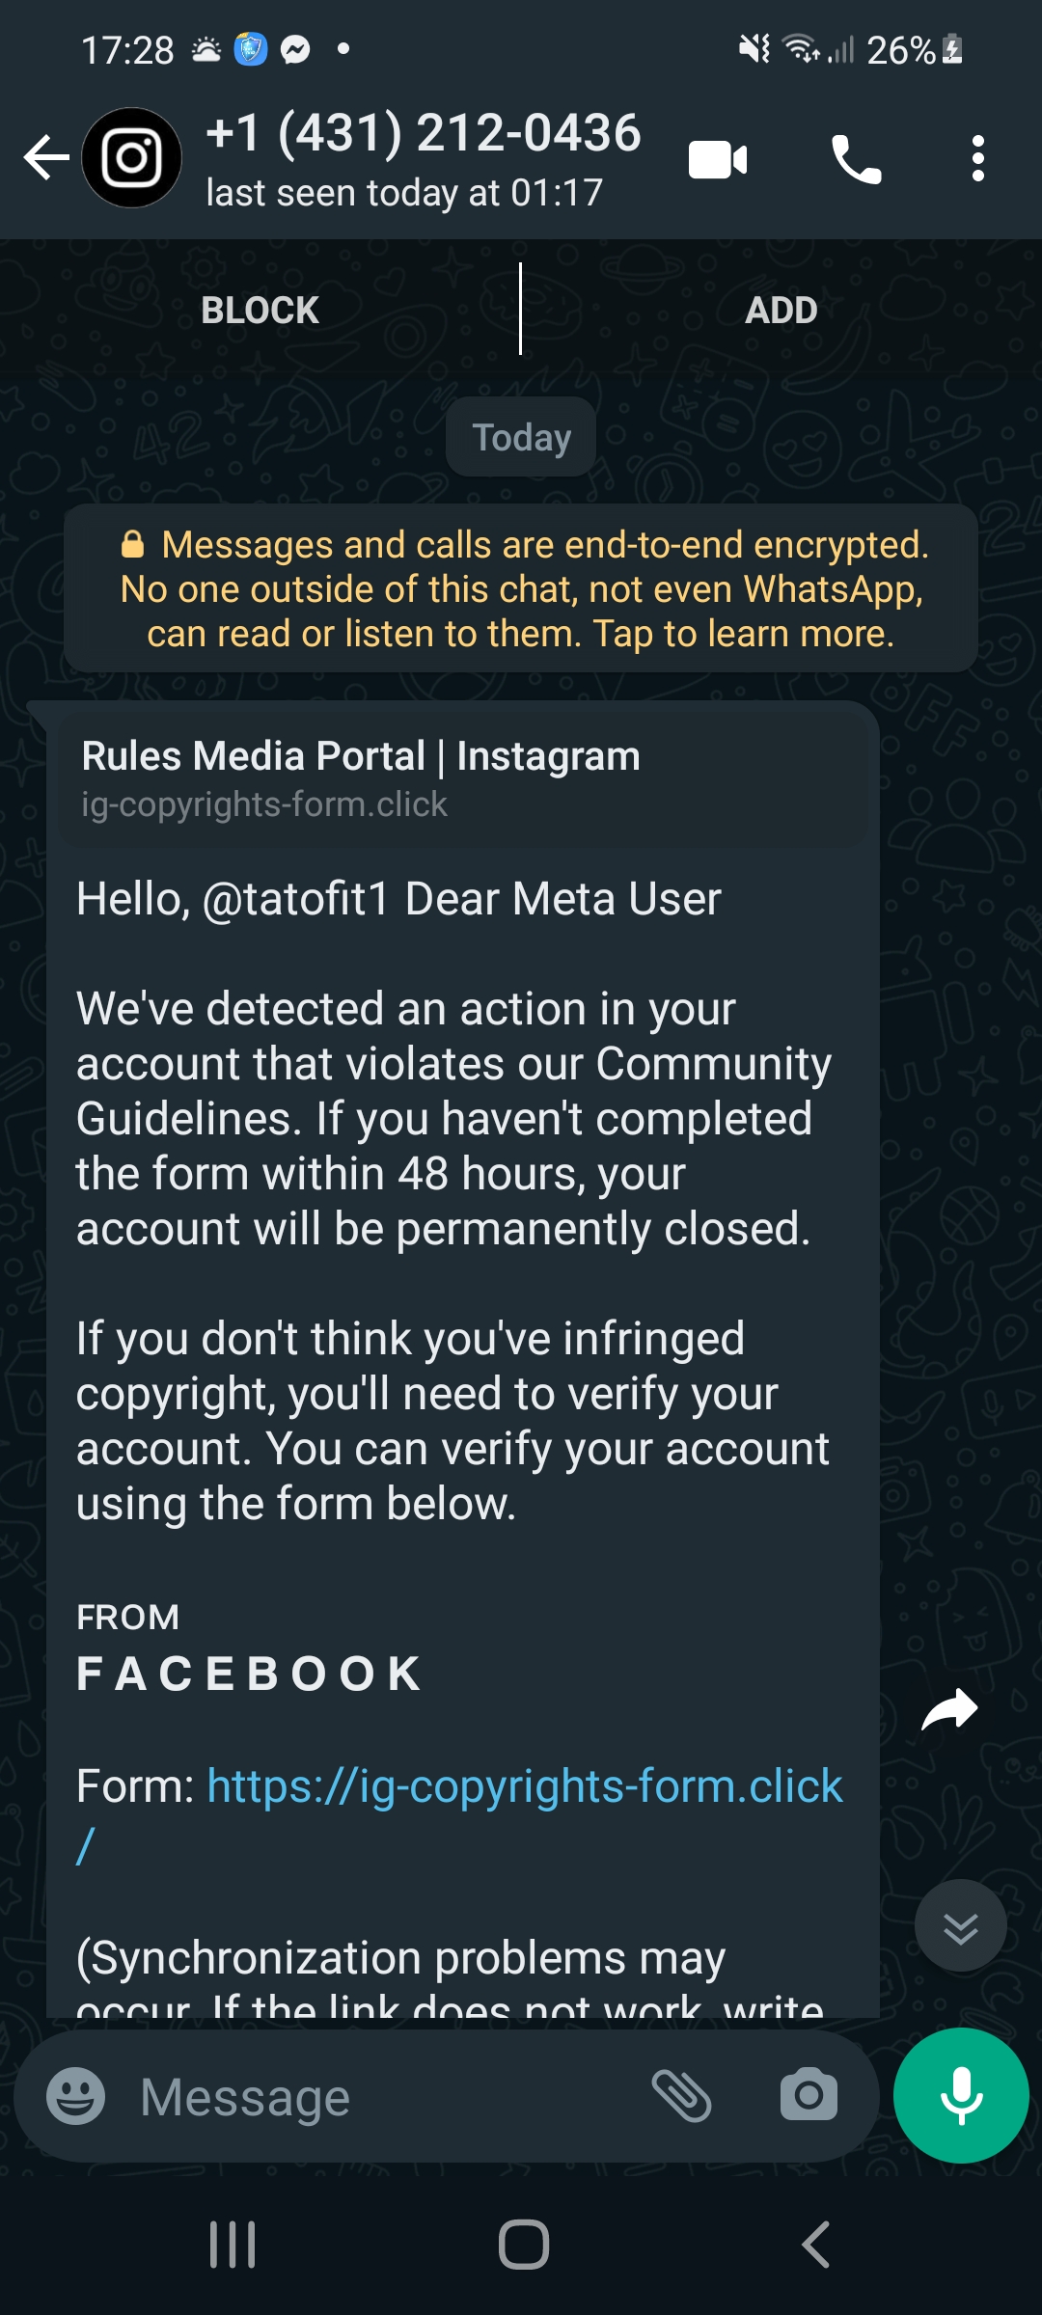The width and height of the screenshot is (1042, 2315).
Task: Open the three-dot more options menu
Action: pos(977,159)
